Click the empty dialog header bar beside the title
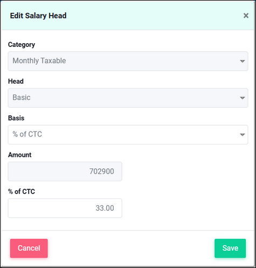The width and height of the screenshot is (256, 268). click(155, 16)
